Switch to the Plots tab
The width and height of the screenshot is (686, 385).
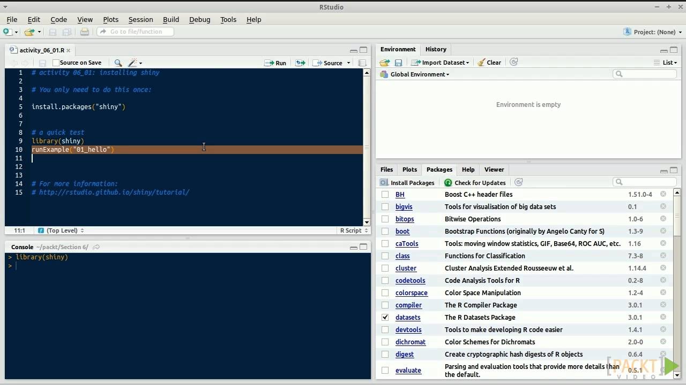pos(409,170)
